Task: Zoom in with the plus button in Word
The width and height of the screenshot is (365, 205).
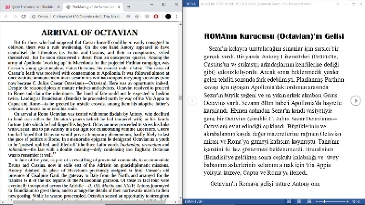Action: [x=348, y=202]
